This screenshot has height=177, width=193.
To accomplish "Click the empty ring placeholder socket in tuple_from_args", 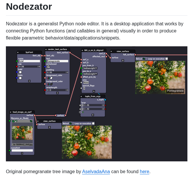I will (x=80, y=112).
